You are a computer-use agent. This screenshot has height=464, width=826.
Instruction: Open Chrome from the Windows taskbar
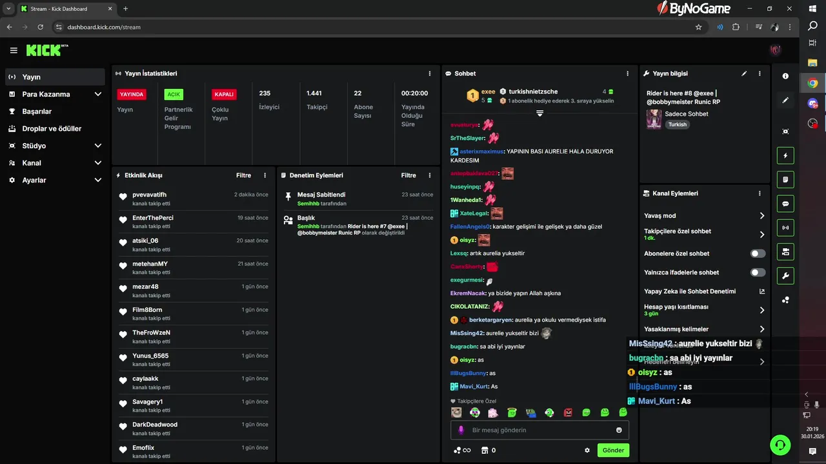pyautogui.click(x=812, y=82)
